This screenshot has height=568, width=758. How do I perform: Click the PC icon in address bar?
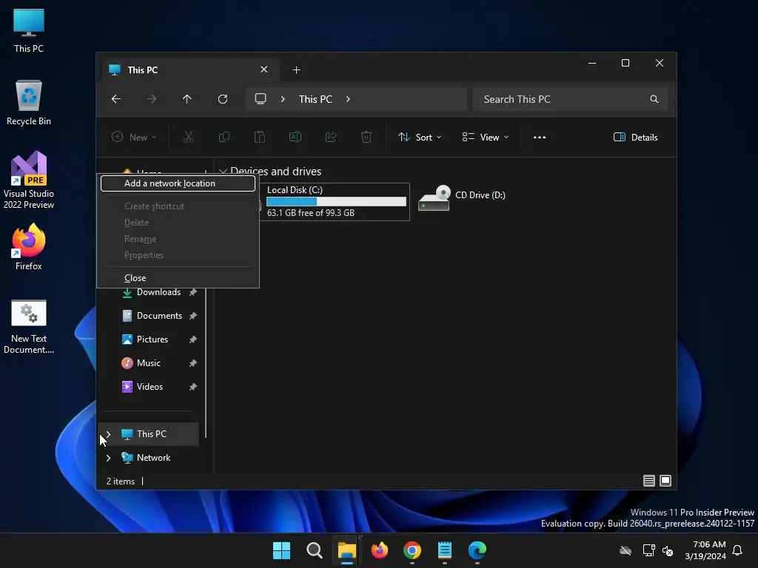261,99
